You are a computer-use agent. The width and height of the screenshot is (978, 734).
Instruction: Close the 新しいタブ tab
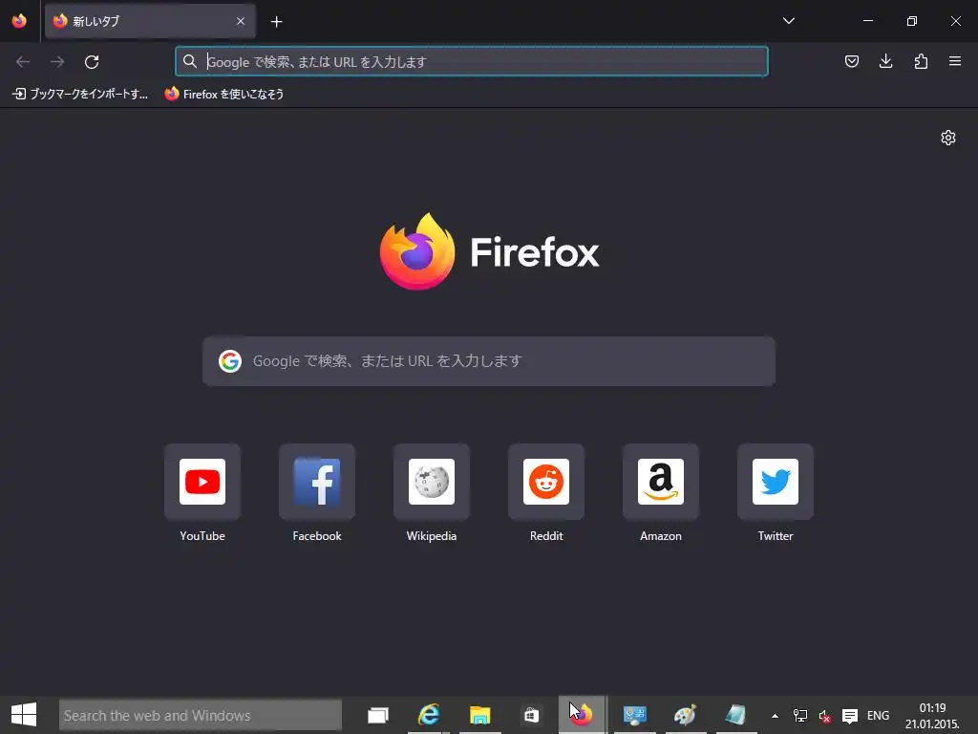240,21
